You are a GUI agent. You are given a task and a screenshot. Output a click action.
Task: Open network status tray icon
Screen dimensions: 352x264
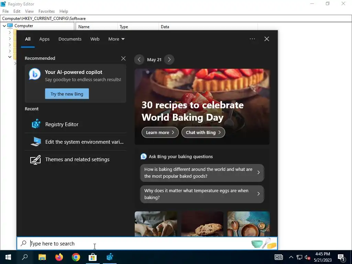[x=299, y=257]
